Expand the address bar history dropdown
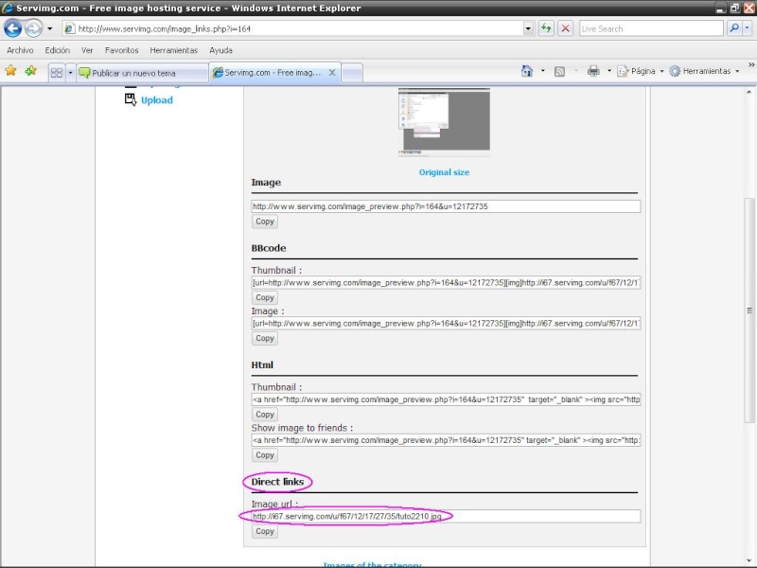The height and width of the screenshot is (568, 757). click(528, 29)
